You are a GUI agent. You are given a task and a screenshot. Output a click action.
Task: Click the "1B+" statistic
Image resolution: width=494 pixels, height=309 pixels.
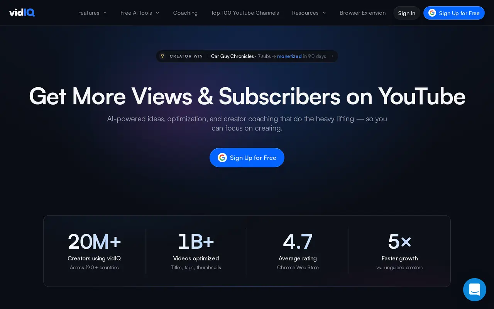point(196,242)
